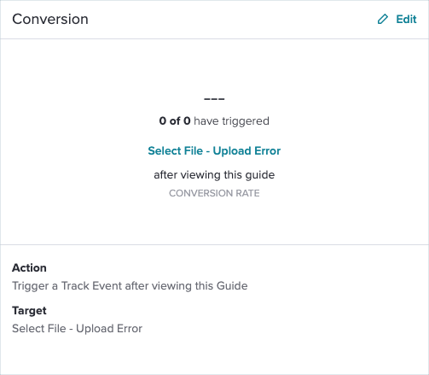Click the word "Guide" ending the Action description
This screenshot has height=375, width=429.
pos(232,285)
